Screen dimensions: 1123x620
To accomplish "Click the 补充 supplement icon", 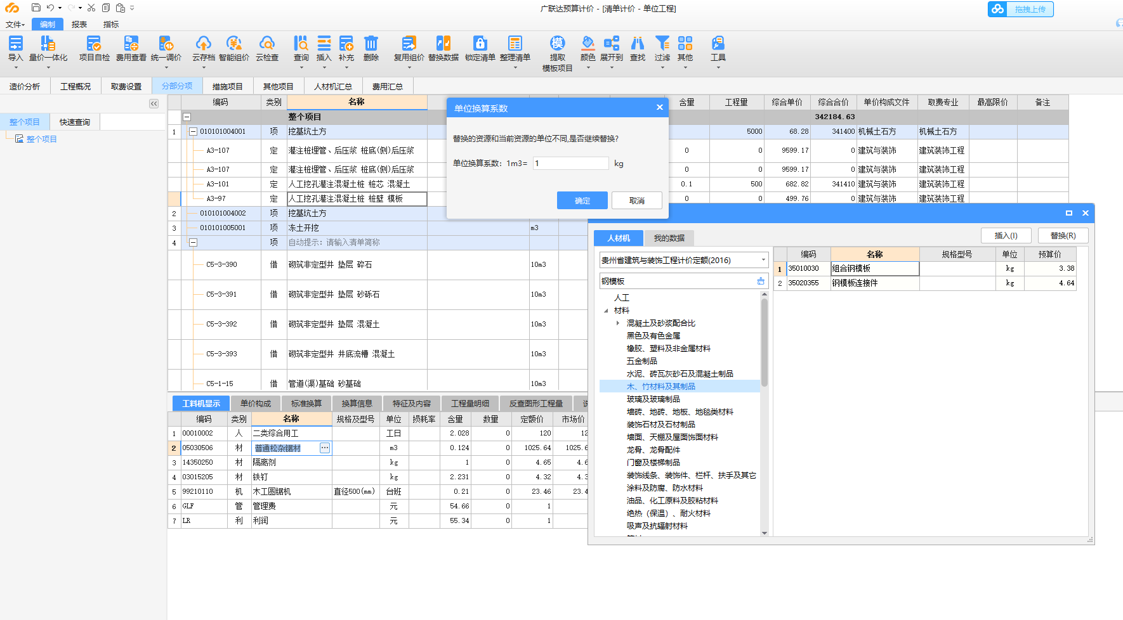I will (x=346, y=43).
